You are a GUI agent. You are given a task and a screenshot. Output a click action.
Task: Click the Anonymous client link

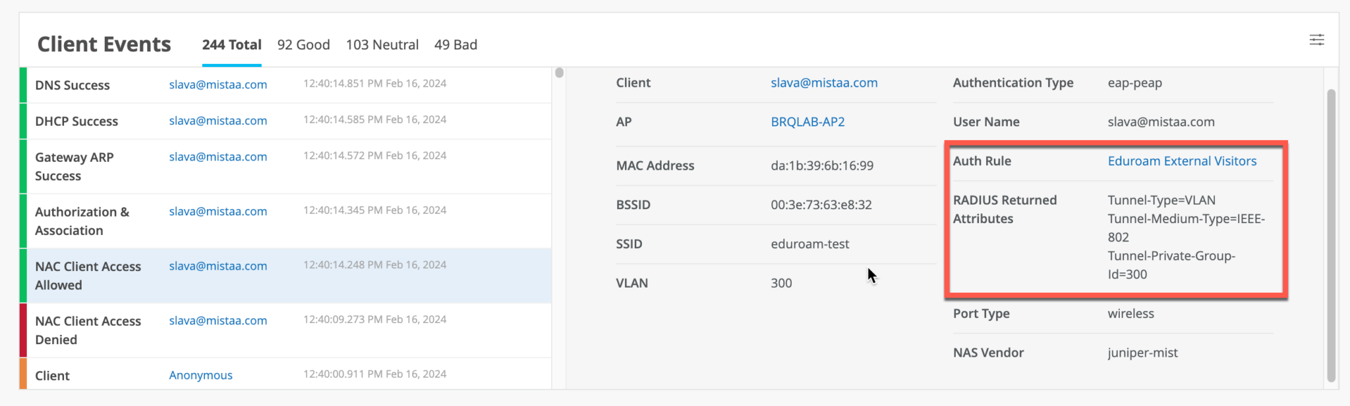200,375
